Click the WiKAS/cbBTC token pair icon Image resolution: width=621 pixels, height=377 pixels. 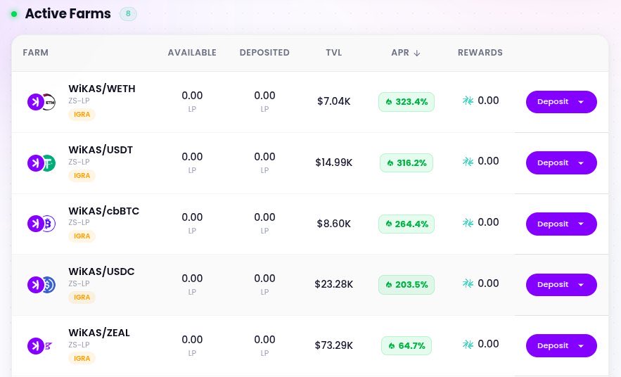(x=41, y=224)
